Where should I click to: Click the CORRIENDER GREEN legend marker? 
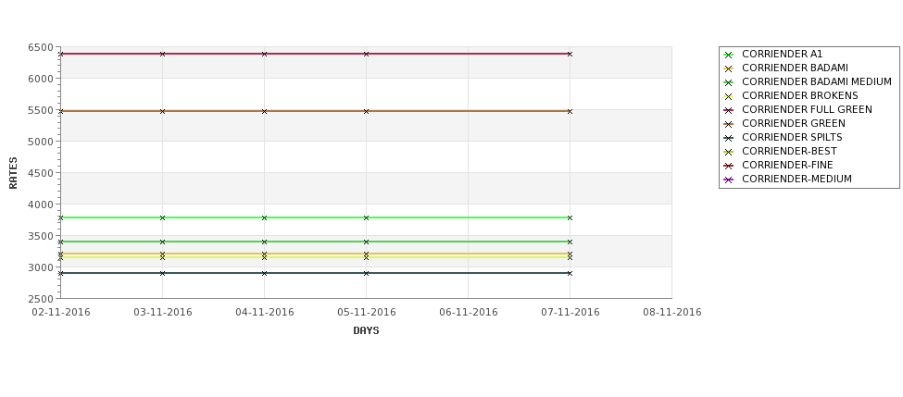pyautogui.click(x=728, y=124)
